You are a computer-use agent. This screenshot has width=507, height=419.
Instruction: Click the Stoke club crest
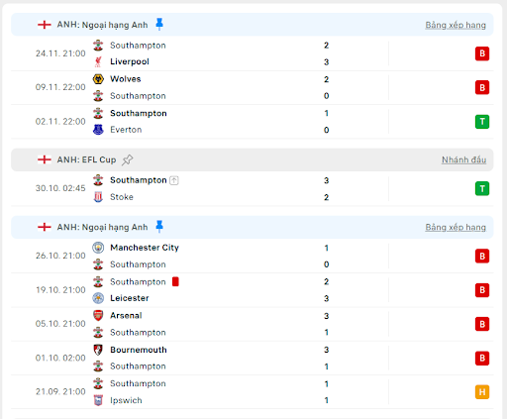[x=98, y=197]
